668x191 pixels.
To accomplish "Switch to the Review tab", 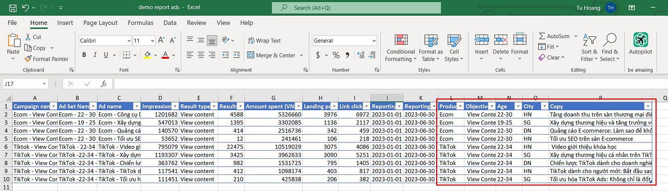I will (x=196, y=22).
